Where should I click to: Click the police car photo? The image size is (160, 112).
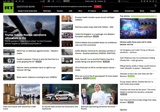tap(61, 94)
